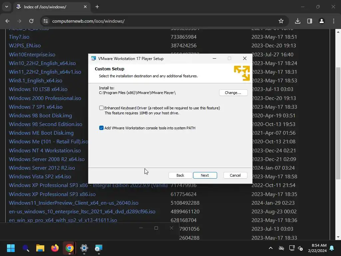Close the Index of /isos/windows/ tab
Image resolution: width=341 pixels, height=256 pixels.
(x=85, y=7)
